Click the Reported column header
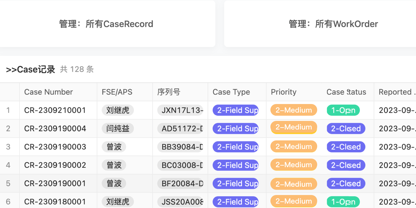Image resolution: width=416 pixels, height=208 pixels. click(x=395, y=92)
